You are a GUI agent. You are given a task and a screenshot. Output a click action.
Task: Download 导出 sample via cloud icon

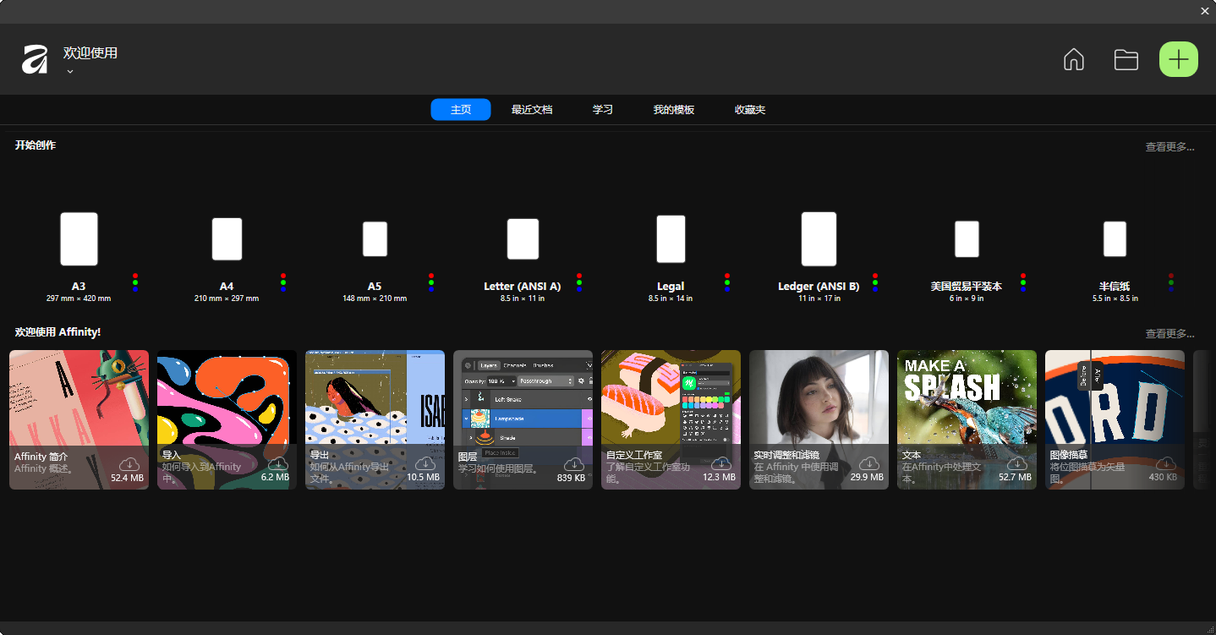426,463
